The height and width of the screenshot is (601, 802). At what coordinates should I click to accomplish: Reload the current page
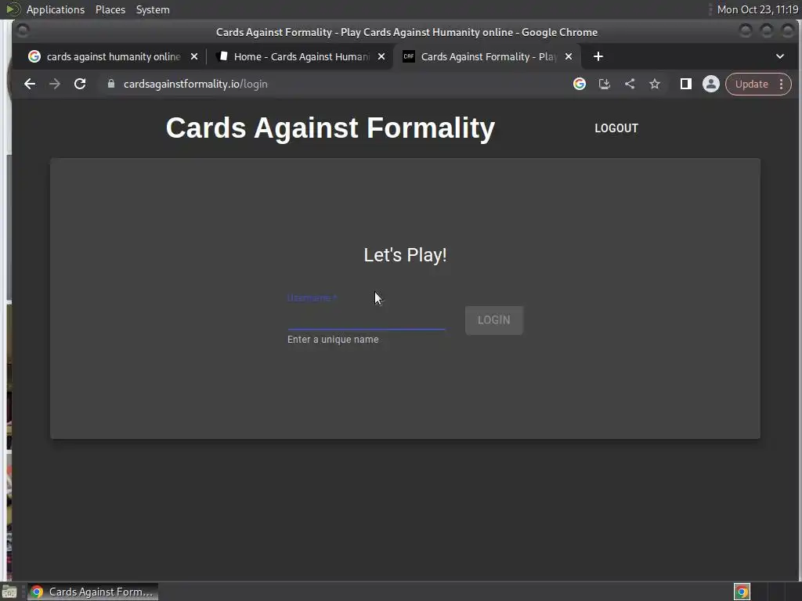pyautogui.click(x=80, y=84)
